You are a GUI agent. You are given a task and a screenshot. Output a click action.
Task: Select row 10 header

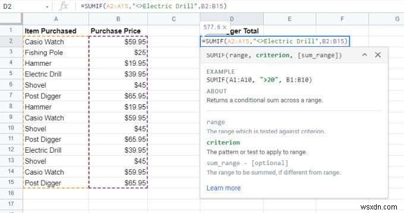pyautogui.click(x=11, y=128)
